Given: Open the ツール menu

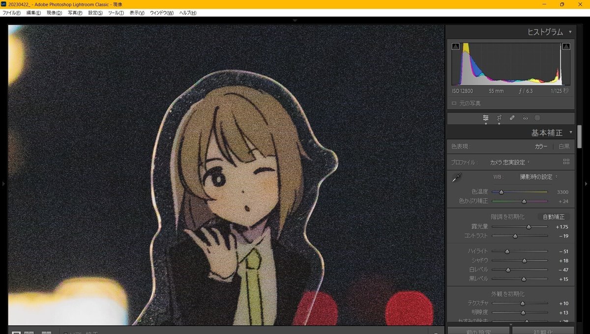Looking at the screenshot, I should [116, 13].
